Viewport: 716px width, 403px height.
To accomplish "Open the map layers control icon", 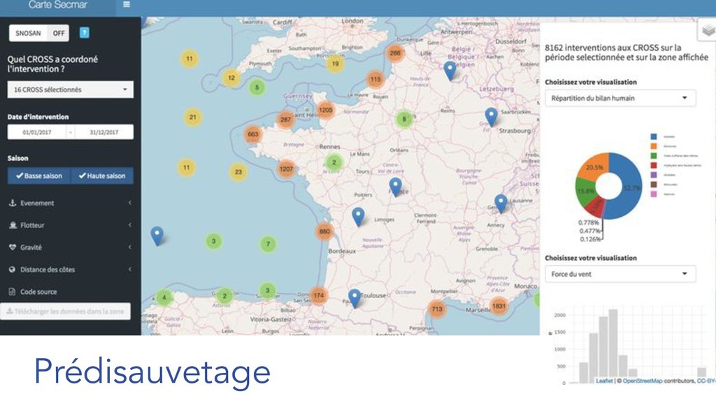I will click(708, 30).
